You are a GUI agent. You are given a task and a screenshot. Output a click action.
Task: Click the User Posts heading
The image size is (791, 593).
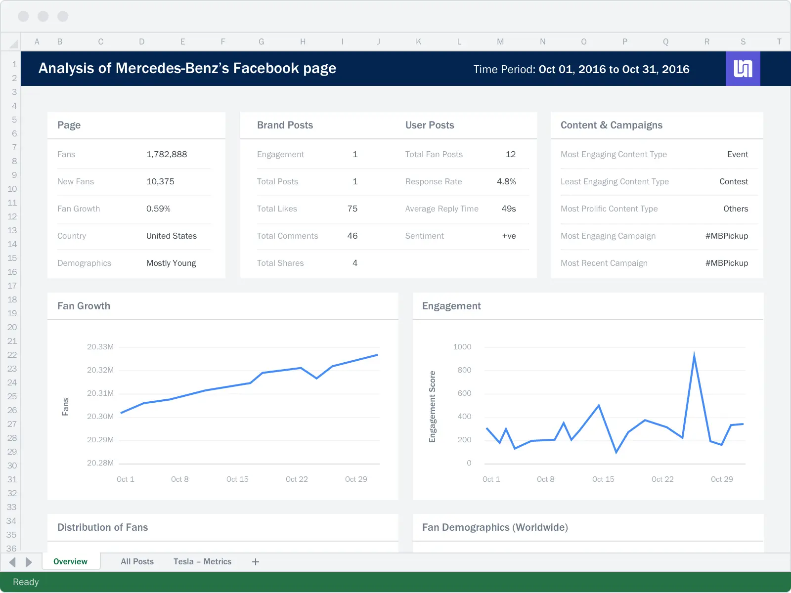coord(430,125)
